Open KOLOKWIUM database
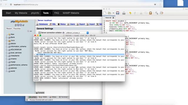Viewport: 188px width, 105px height. (x=16, y=50)
